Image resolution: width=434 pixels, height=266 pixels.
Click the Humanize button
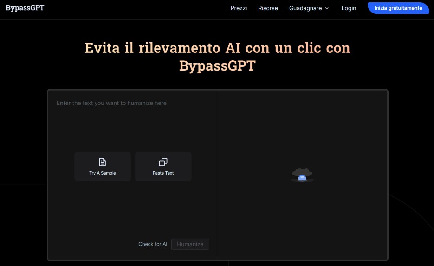click(190, 244)
